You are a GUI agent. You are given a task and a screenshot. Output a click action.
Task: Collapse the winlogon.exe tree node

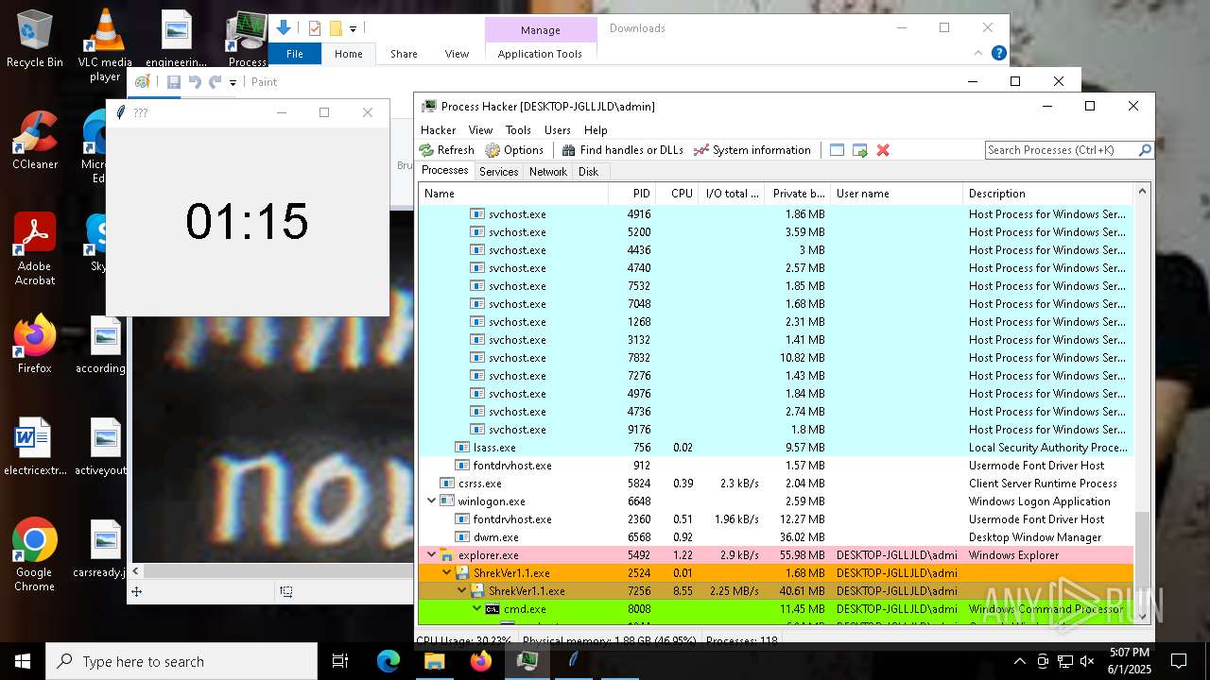coord(432,501)
